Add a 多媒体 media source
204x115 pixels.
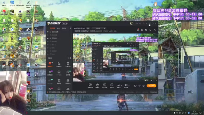click(x=112, y=86)
